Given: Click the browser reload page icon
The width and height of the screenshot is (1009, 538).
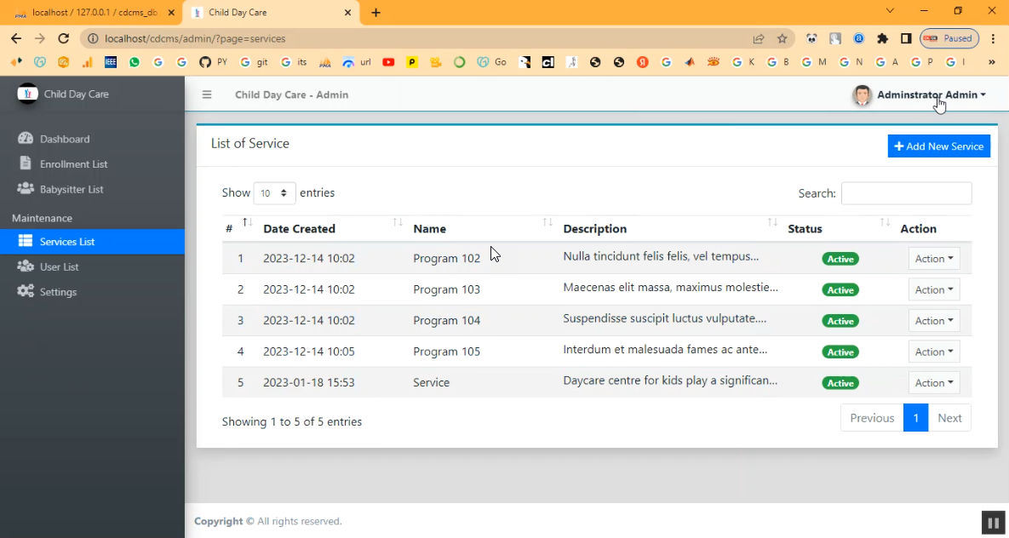Looking at the screenshot, I should tap(63, 38).
